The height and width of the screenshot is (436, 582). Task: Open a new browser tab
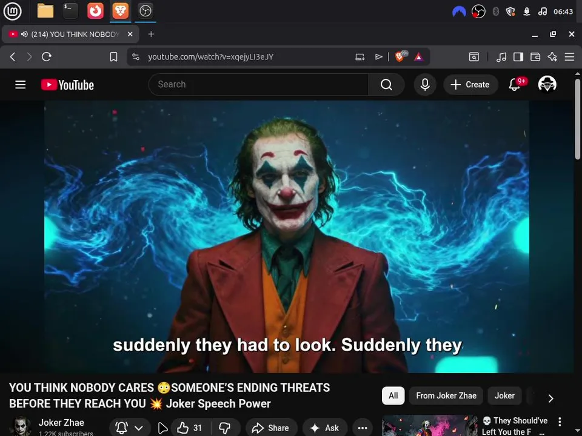[x=151, y=34]
